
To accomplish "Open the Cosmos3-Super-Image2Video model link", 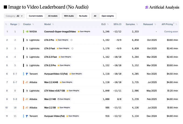I will (60, 32).
